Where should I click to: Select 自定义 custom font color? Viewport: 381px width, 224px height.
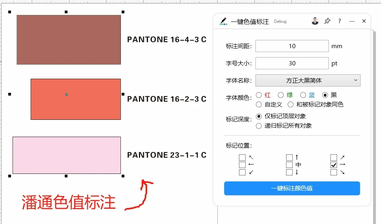point(259,105)
